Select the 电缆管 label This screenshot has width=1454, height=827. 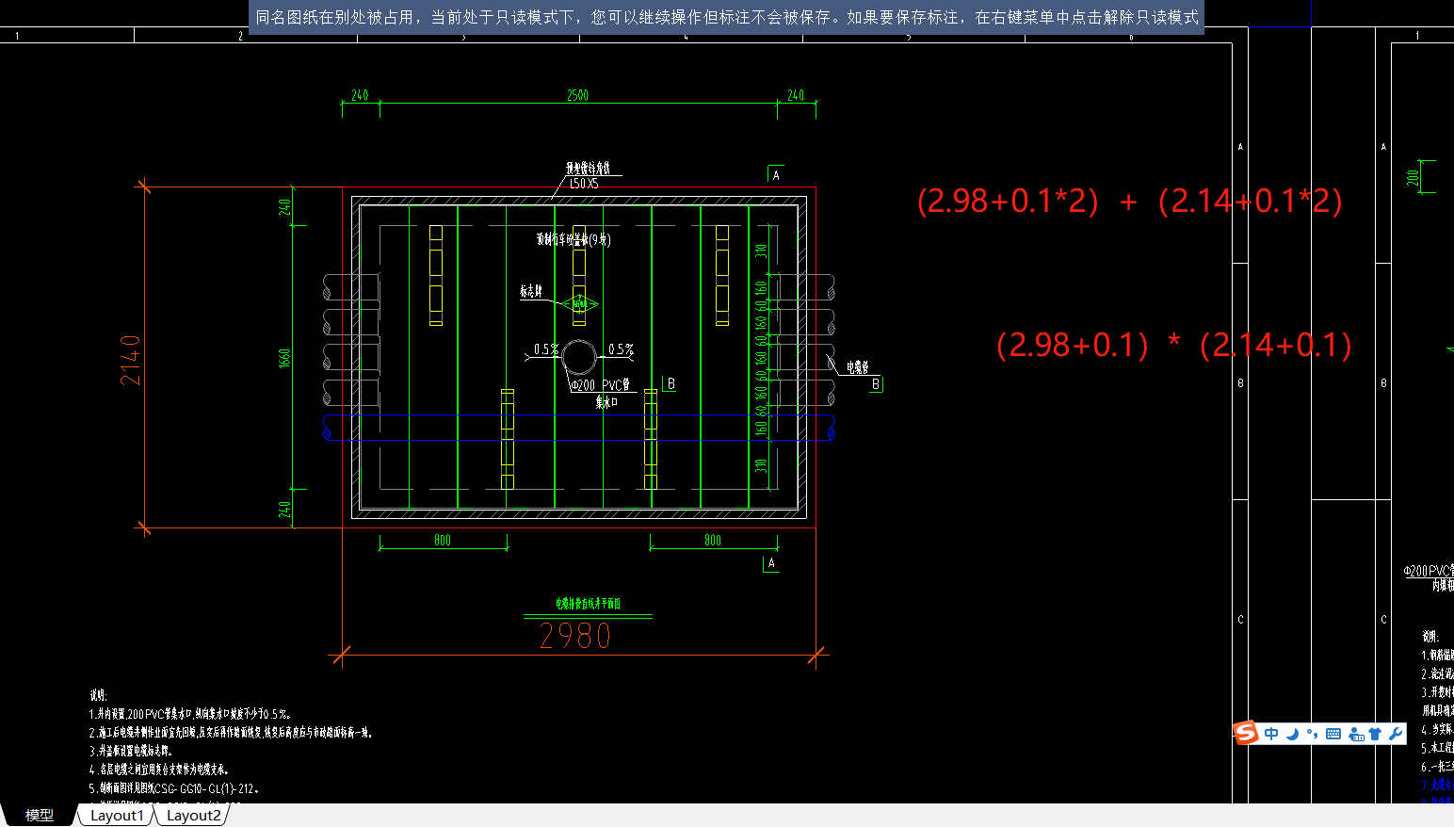click(x=857, y=367)
